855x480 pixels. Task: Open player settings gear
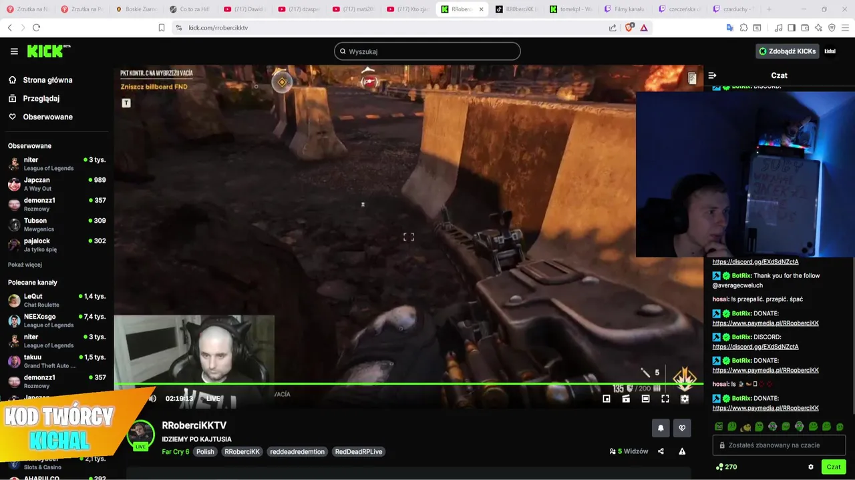click(x=685, y=399)
